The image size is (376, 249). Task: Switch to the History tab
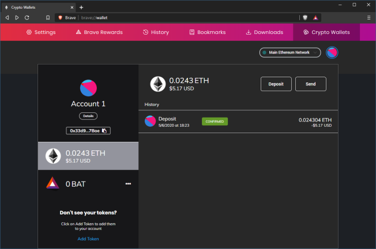(x=156, y=32)
